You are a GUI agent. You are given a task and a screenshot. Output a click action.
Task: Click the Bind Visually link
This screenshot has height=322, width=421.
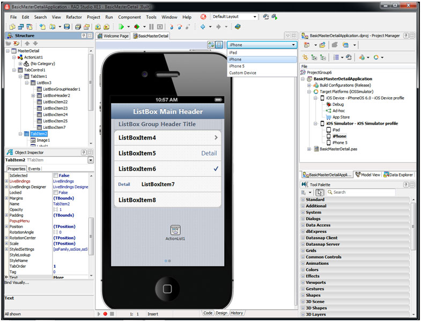click(17, 282)
